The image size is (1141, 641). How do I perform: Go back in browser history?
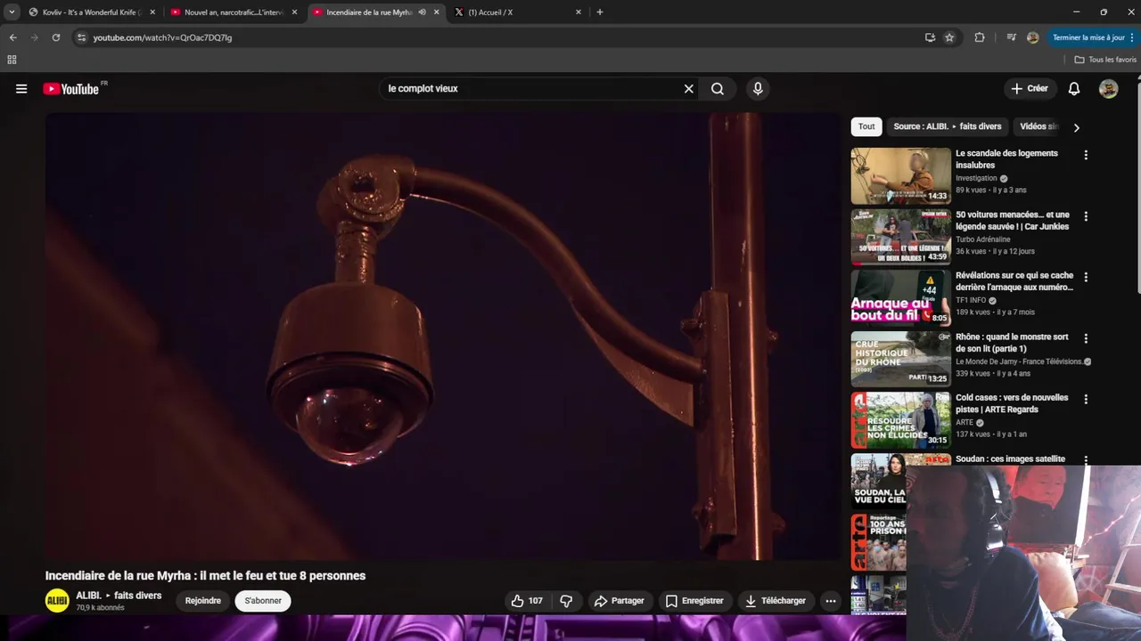(12, 37)
